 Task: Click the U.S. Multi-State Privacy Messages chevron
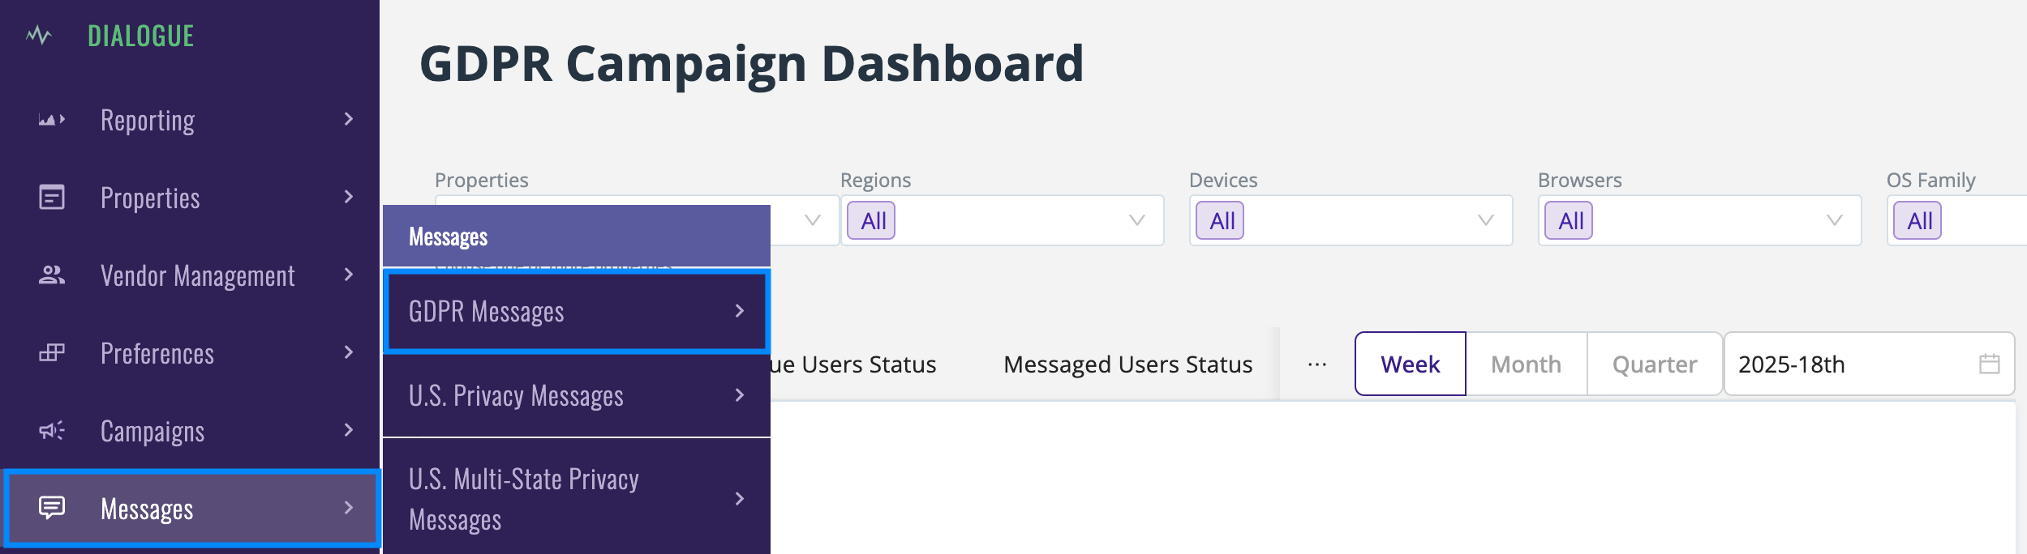739,498
